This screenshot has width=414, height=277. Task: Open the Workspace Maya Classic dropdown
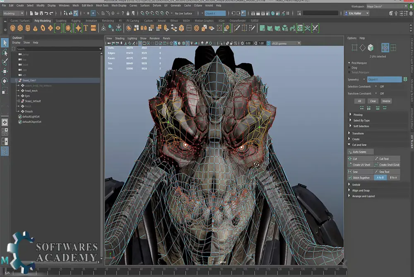click(387, 6)
